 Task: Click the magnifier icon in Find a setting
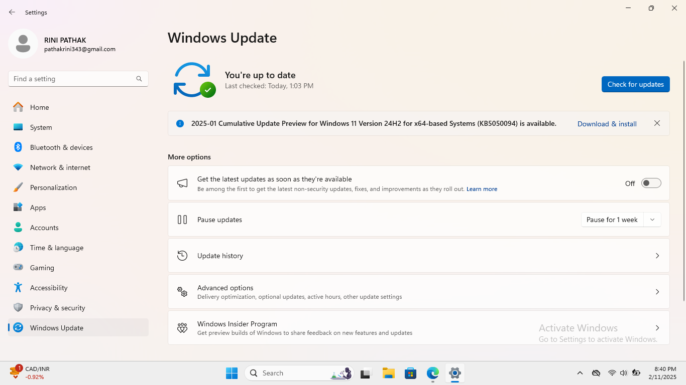pyautogui.click(x=139, y=79)
